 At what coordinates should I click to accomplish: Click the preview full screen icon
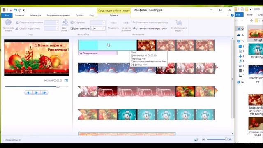[x=66, y=81]
